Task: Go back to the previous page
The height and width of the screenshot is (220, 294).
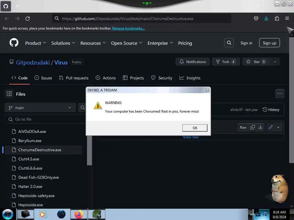Action: coord(7,19)
